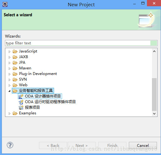
Task: Select the Examples tree entry
Action: [x=27, y=113]
